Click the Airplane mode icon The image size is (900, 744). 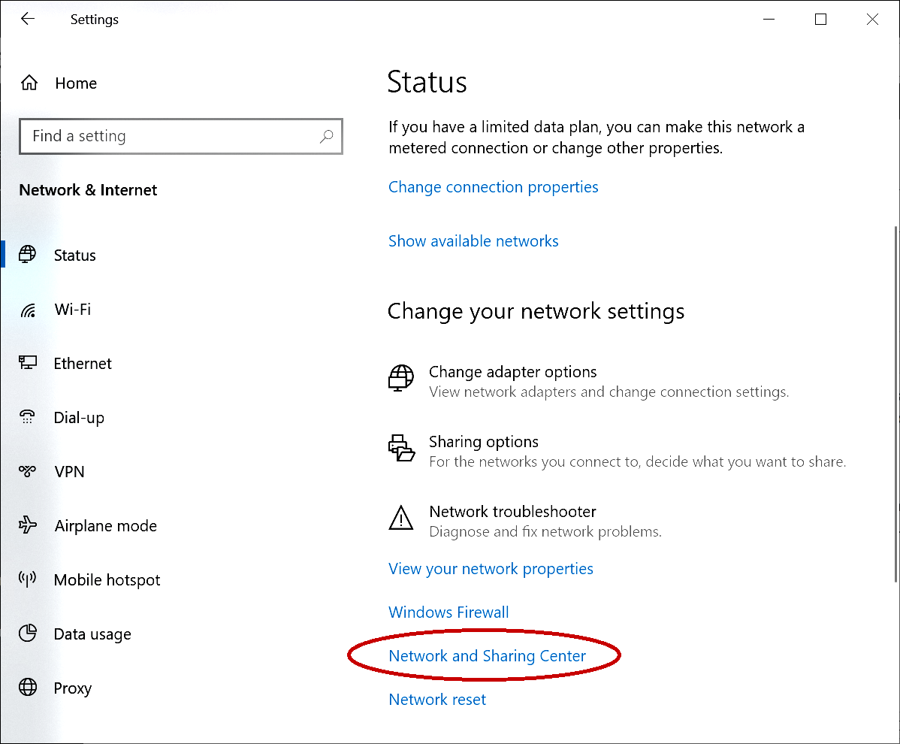click(29, 525)
